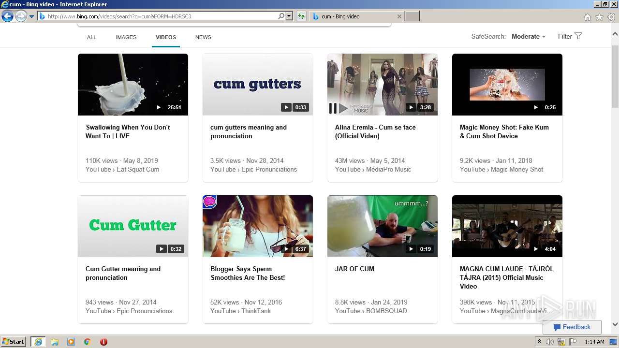Viewport: 619px width, 348px height.
Task: Open a new blank browser tab
Action: click(412, 16)
